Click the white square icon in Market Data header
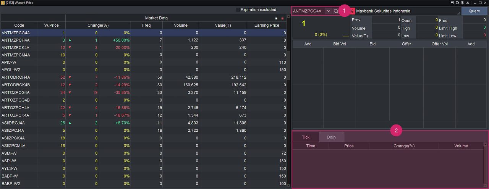The image size is (489, 189). 277,18
